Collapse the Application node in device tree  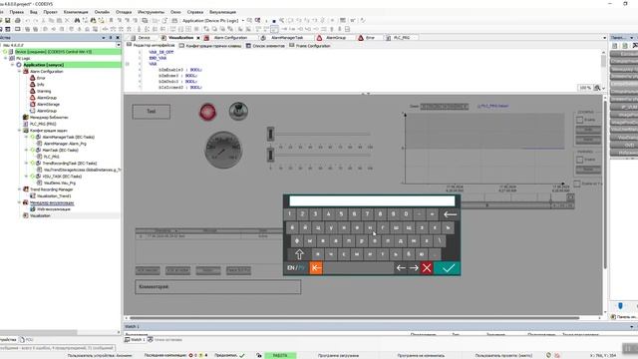click(13, 65)
